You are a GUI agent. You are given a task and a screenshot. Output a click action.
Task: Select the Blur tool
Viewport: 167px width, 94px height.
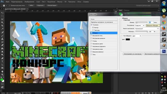(x=2, y=52)
